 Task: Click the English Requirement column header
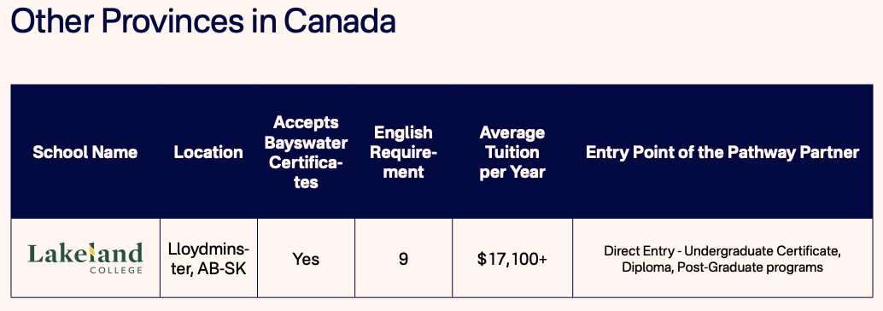click(403, 152)
